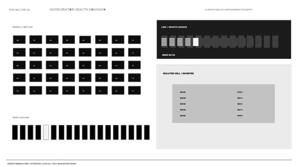This screenshot has width=298, height=167.
Task: Pick cell 51 in the grid
Action: click(102, 52)
